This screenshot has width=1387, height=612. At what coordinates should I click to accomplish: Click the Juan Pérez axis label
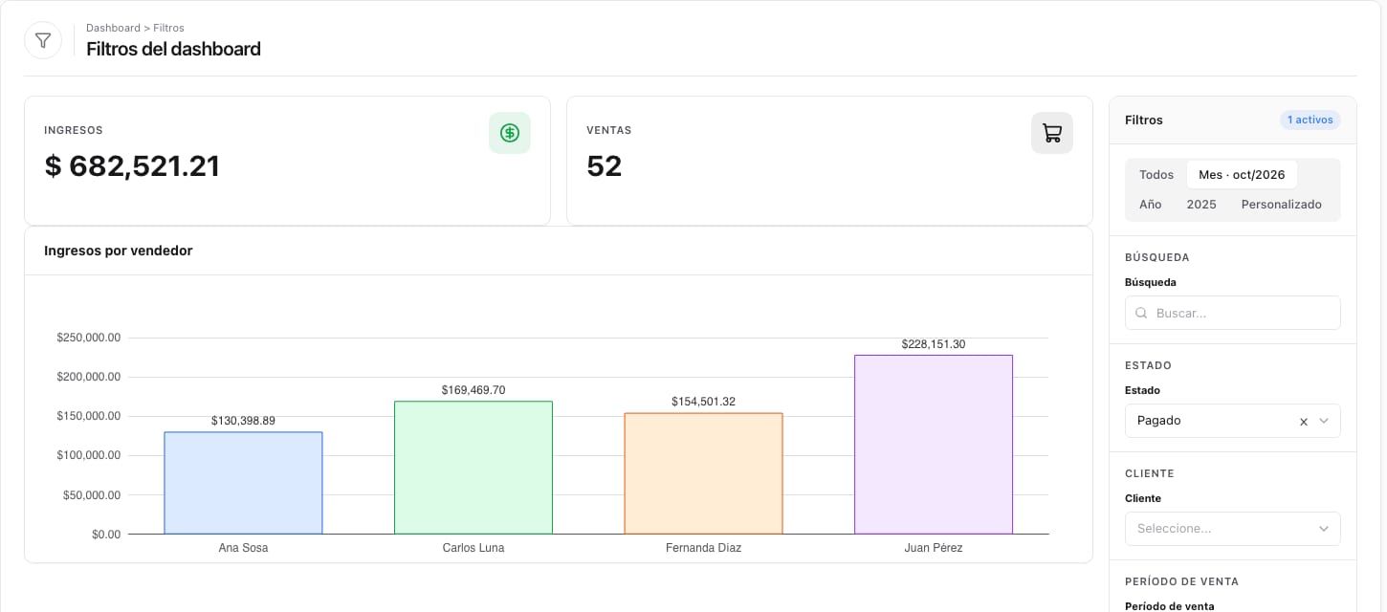tap(934, 548)
